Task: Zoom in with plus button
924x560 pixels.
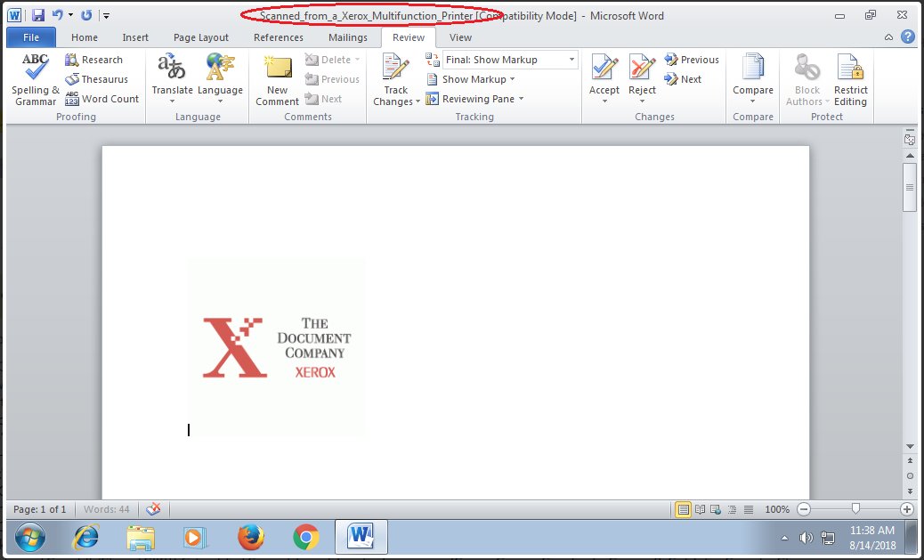Action: tap(907, 509)
